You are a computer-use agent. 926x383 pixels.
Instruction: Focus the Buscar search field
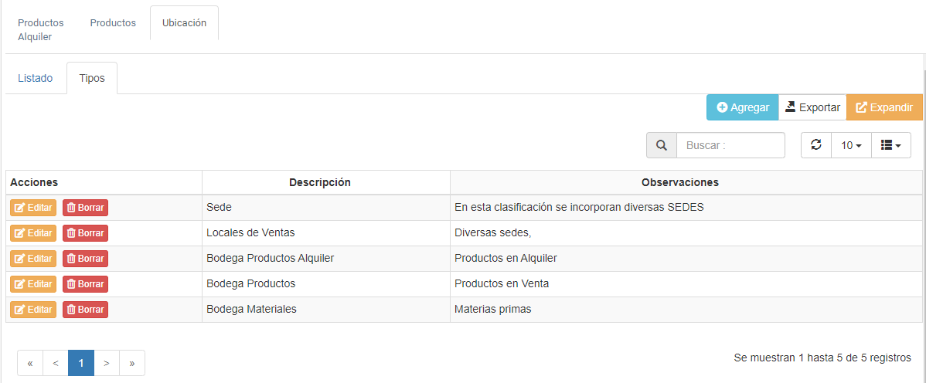click(x=730, y=145)
